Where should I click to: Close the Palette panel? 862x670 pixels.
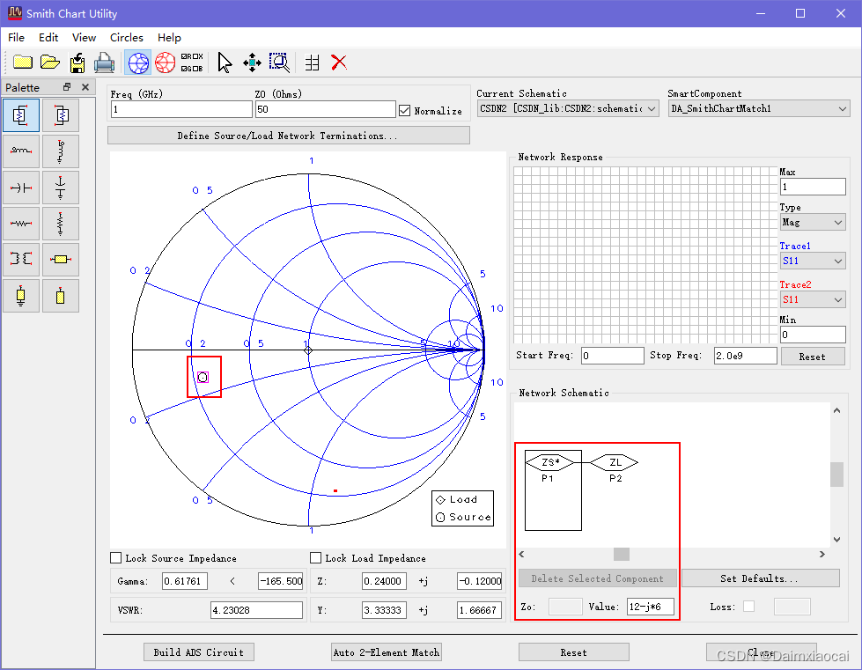tap(85, 87)
